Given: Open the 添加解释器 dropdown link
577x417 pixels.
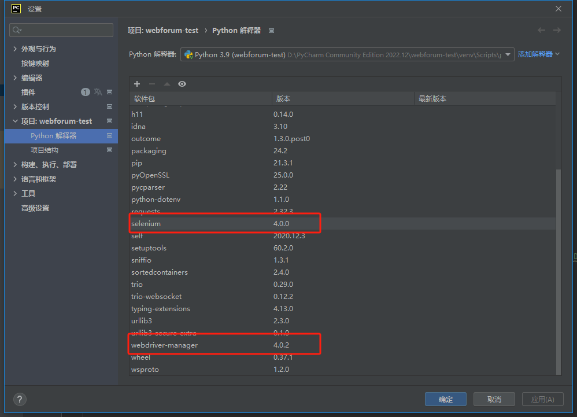Looking at the screenshot, I should 539,54.
